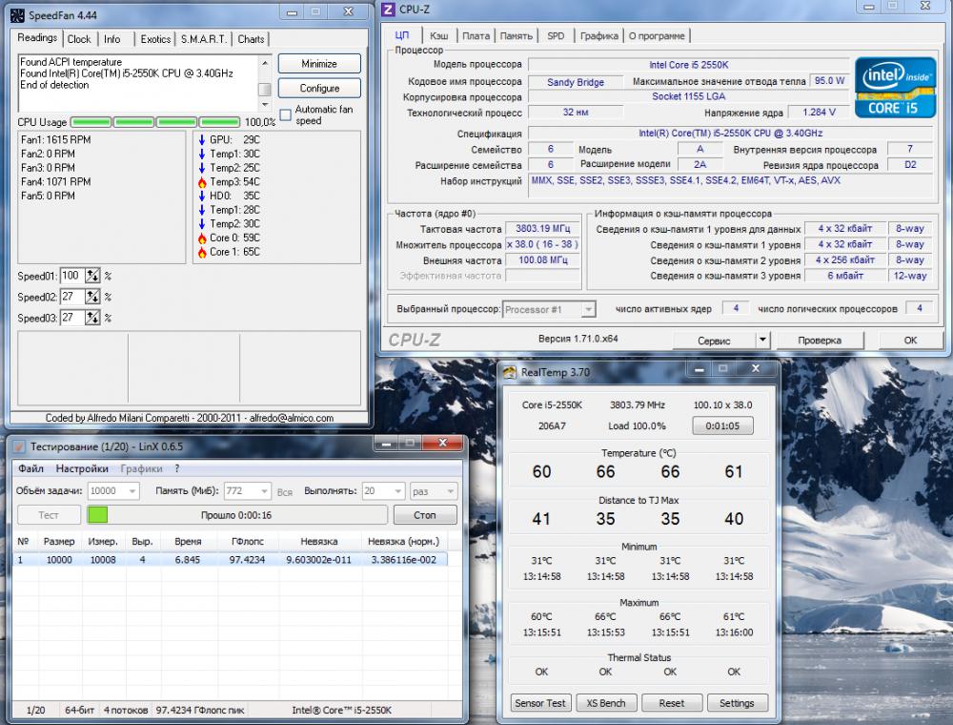Open the Графика tab in CPU-Z

(x=599, y=36)
